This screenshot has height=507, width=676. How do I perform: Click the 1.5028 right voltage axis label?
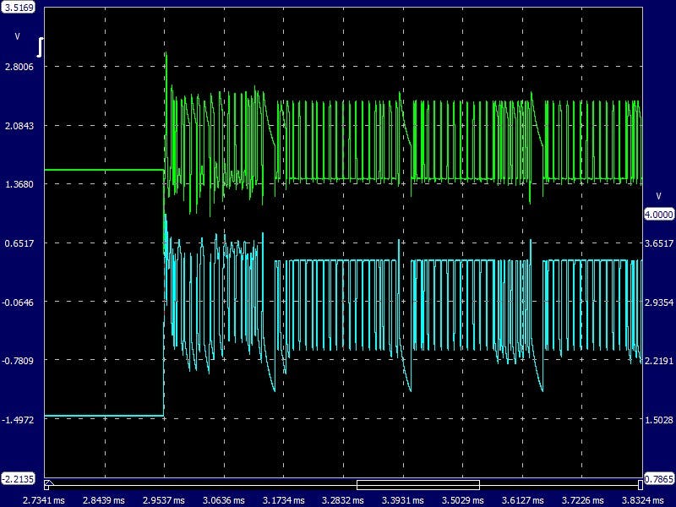click(x=658, y=420)
